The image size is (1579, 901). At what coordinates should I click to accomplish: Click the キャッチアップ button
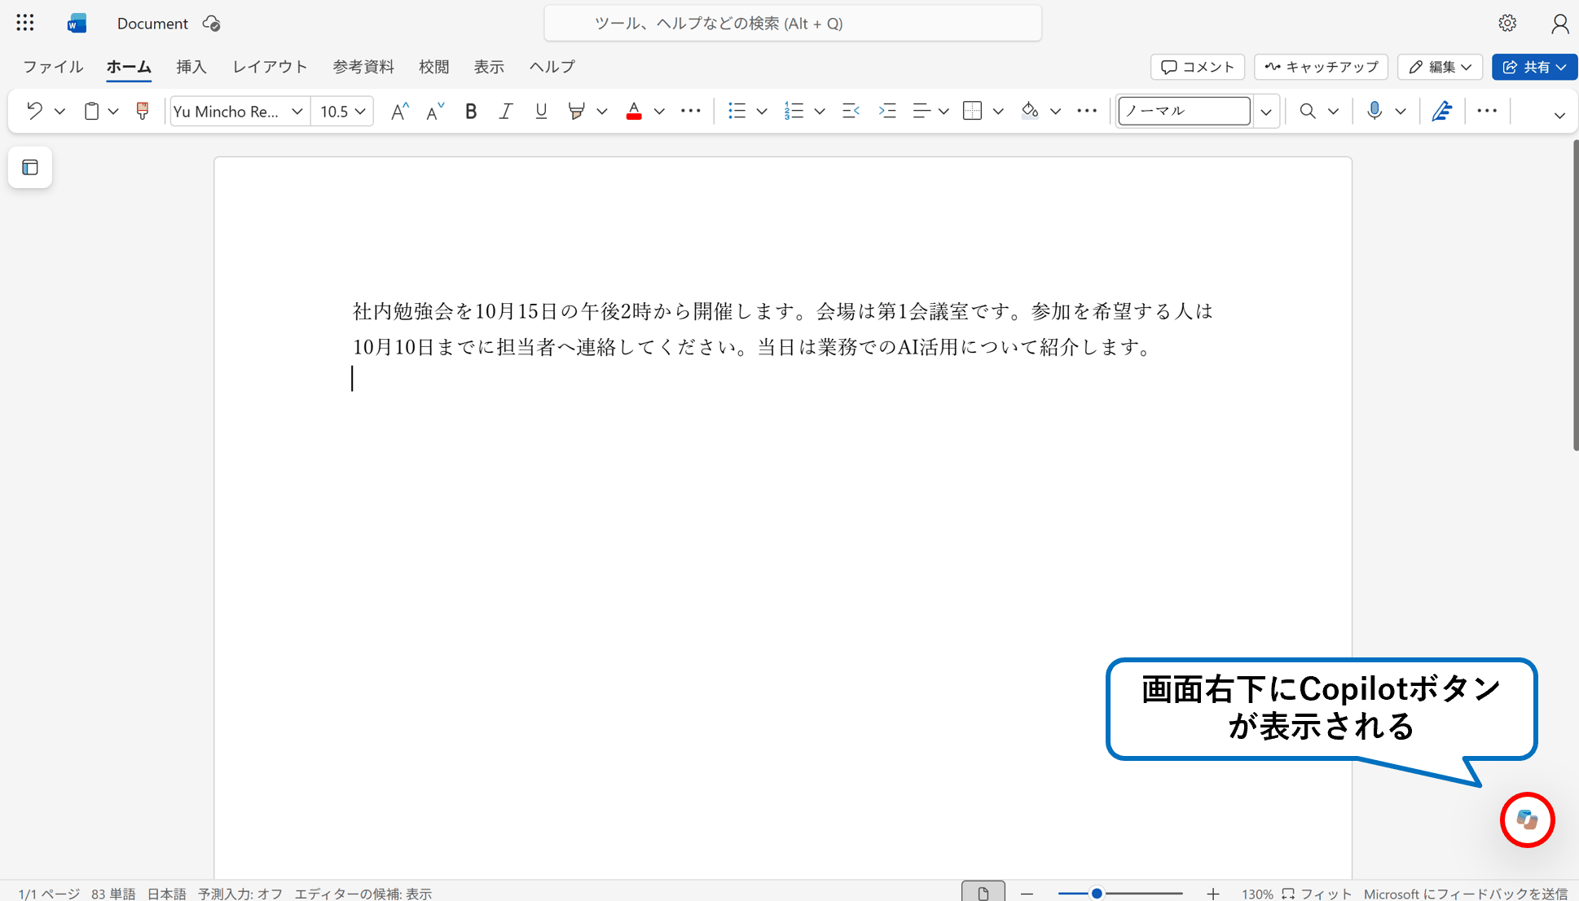point(1322,67)
